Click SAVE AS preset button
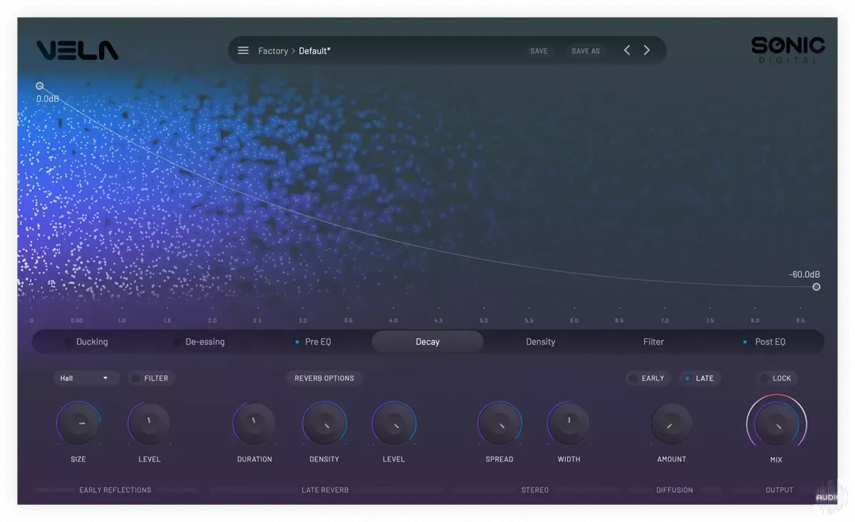 coord(586,51)
